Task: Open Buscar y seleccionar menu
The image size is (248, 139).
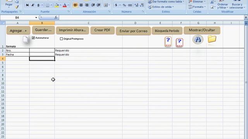Action: click(x=237, y=6)
